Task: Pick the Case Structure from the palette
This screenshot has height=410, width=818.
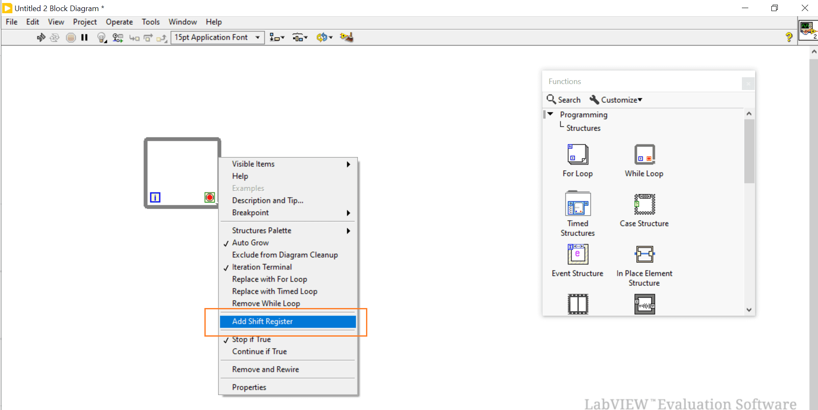Action: pyautogui.click(x=644, y=205)
